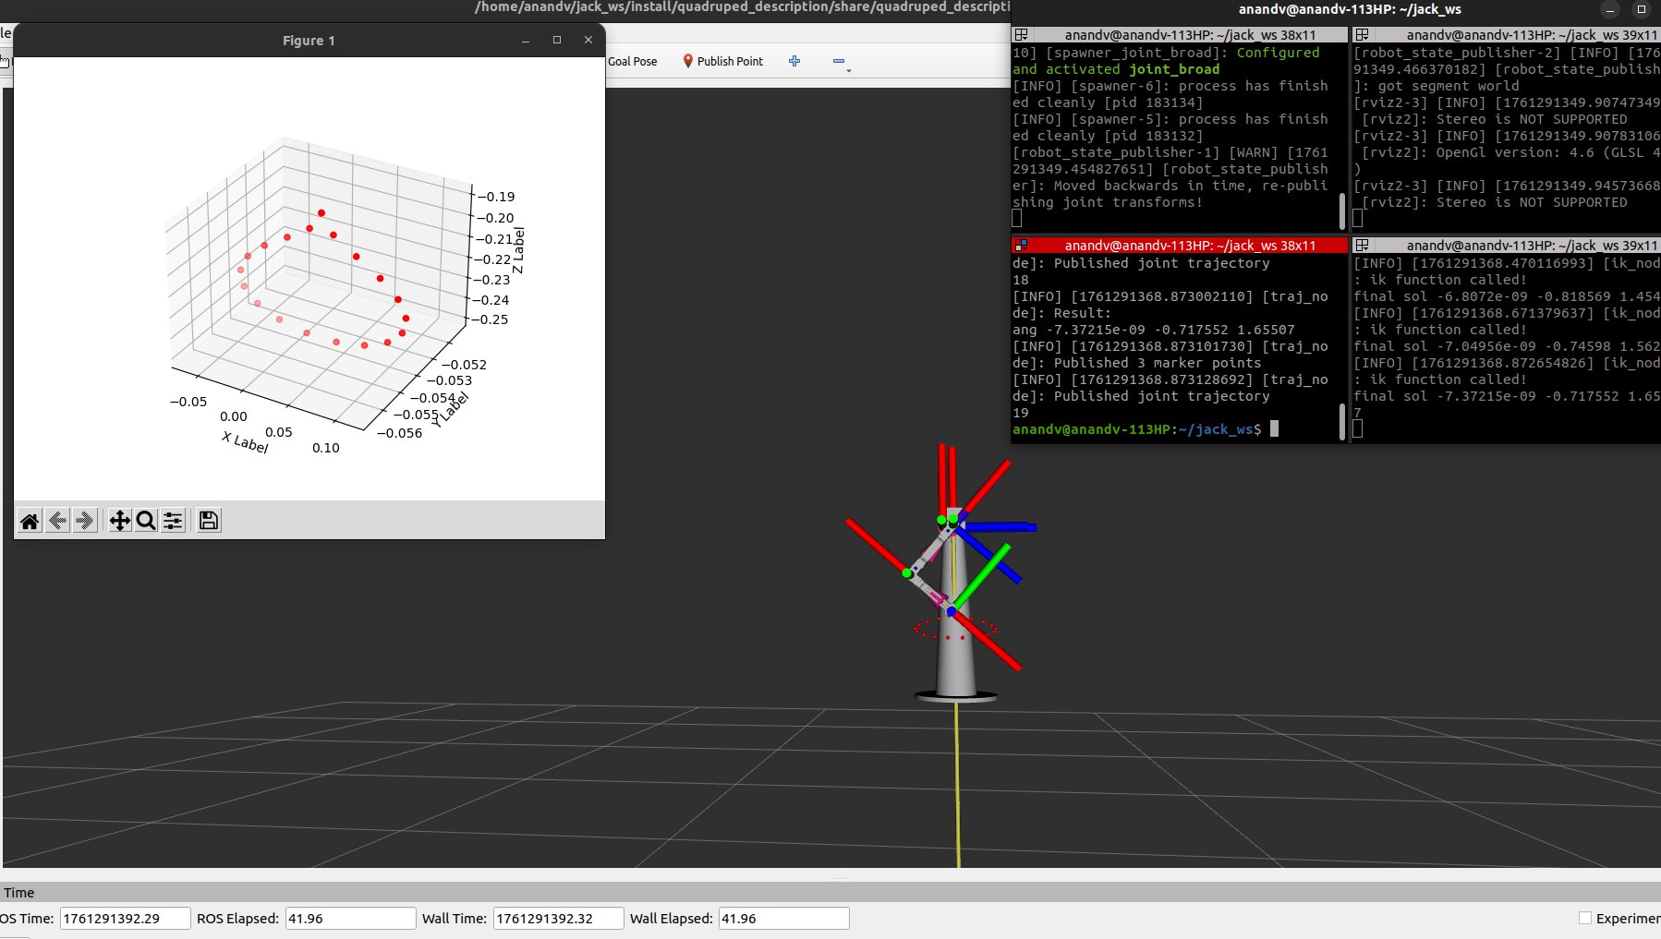
Task: Click the blue plus tool in RViz toolbar
Action: point(794,61)
